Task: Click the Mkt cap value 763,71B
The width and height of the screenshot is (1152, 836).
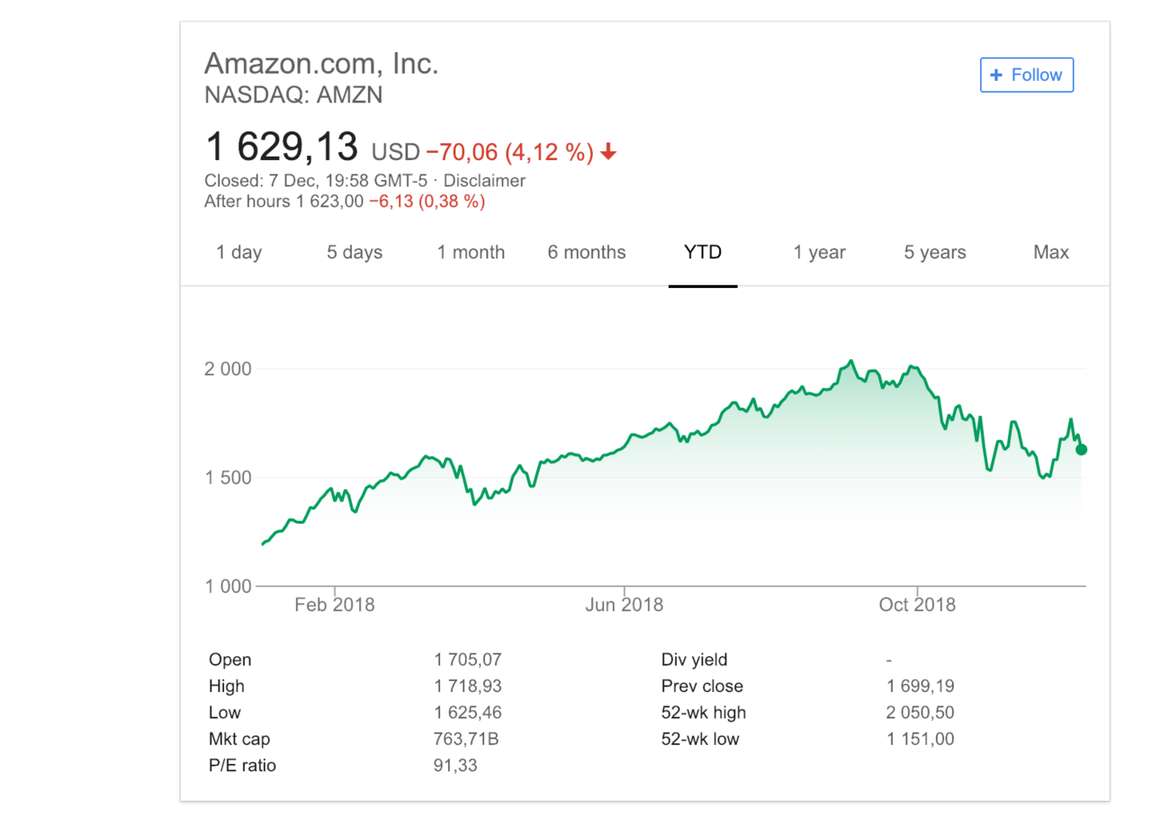Action: pos(467,740)
